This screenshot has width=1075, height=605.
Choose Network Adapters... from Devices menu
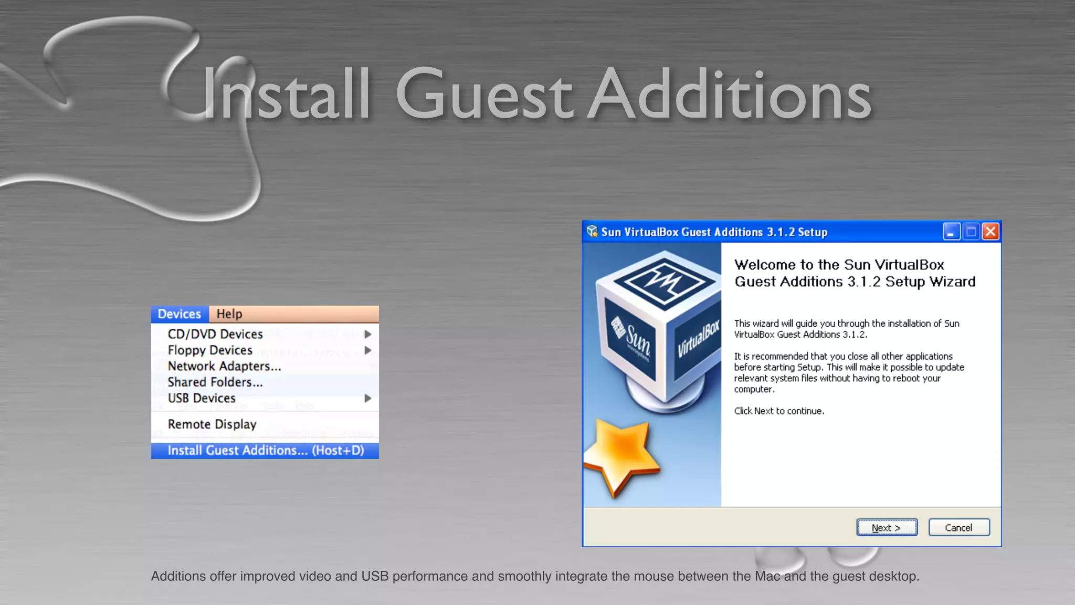[x=265, y=366]
